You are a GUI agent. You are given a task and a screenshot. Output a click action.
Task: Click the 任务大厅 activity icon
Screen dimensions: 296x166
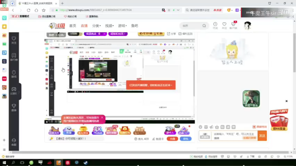pyautogui.click(x=55, y=130)
